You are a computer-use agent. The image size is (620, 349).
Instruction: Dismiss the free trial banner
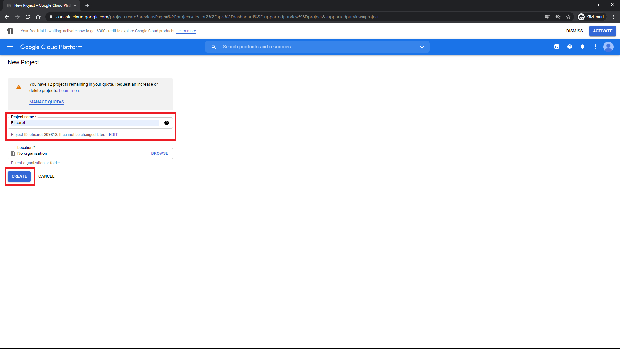(574, 31)
